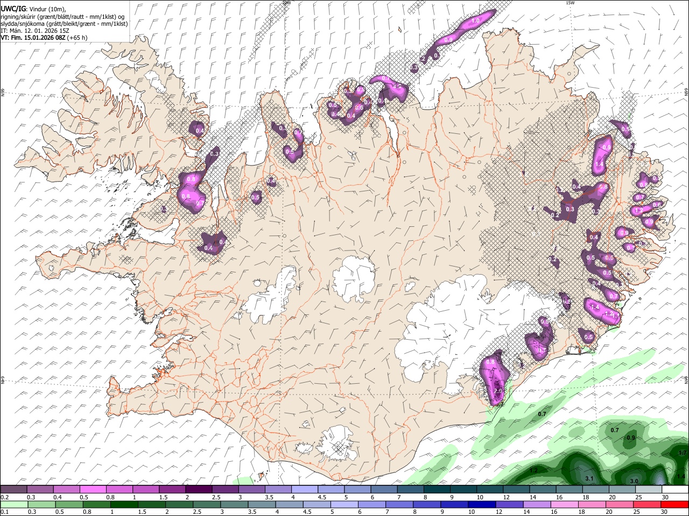Image resolution: width=689 pixels, height=516 pixels.
Task: Pick upper-row swatch between 0.2 and 0.3
Action: [13, 490]
